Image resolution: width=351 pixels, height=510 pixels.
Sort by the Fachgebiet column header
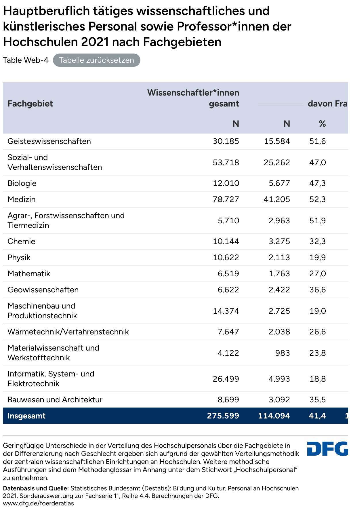[30, 104]
